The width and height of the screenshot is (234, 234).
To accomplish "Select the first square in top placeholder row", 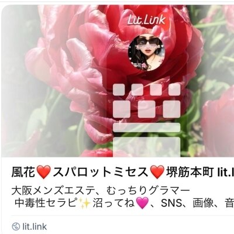I will click(119, 90).
